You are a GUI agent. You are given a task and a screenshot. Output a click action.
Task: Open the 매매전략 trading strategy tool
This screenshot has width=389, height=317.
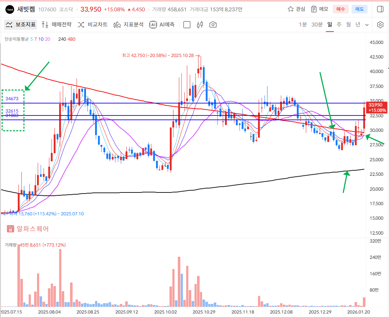coord(56,25)
